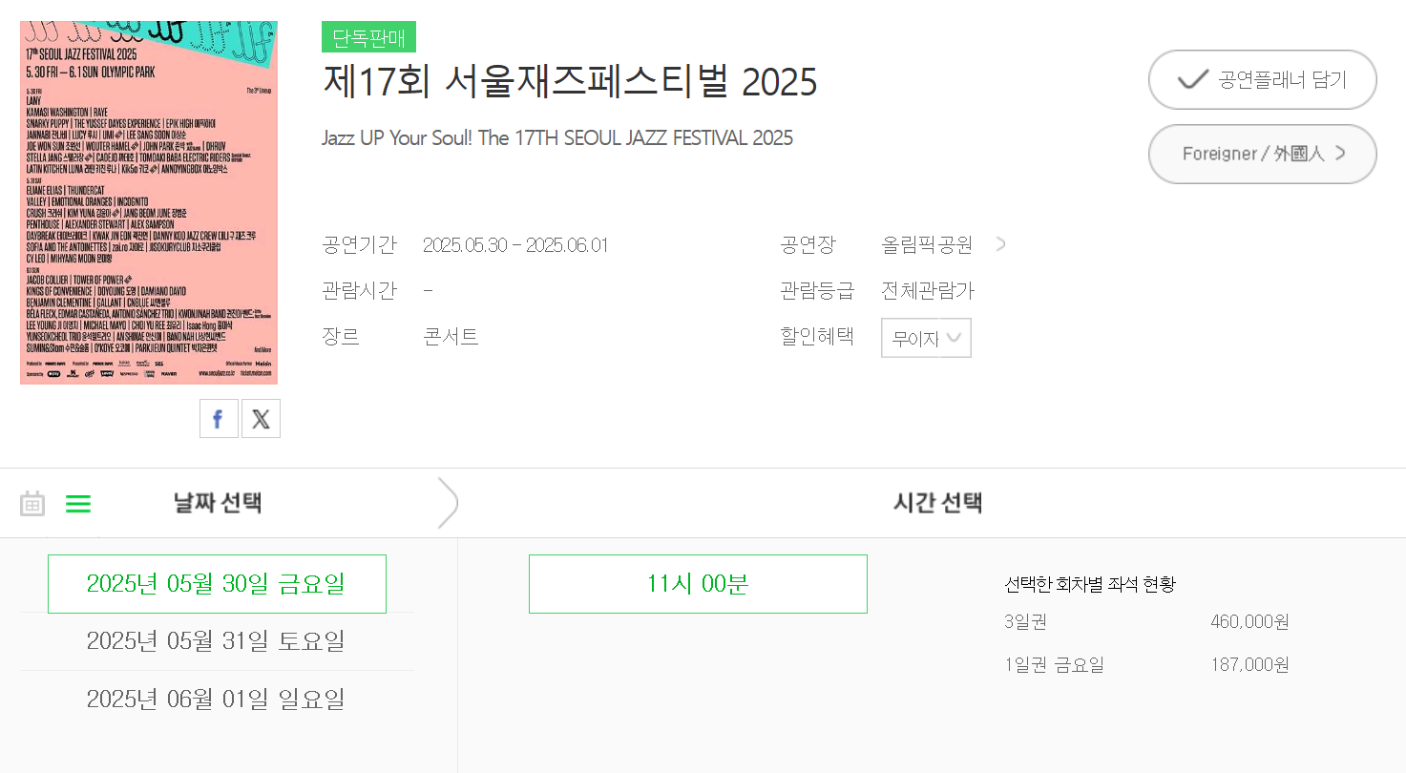Open the 무이자 discount dropdown

point(926,338)
